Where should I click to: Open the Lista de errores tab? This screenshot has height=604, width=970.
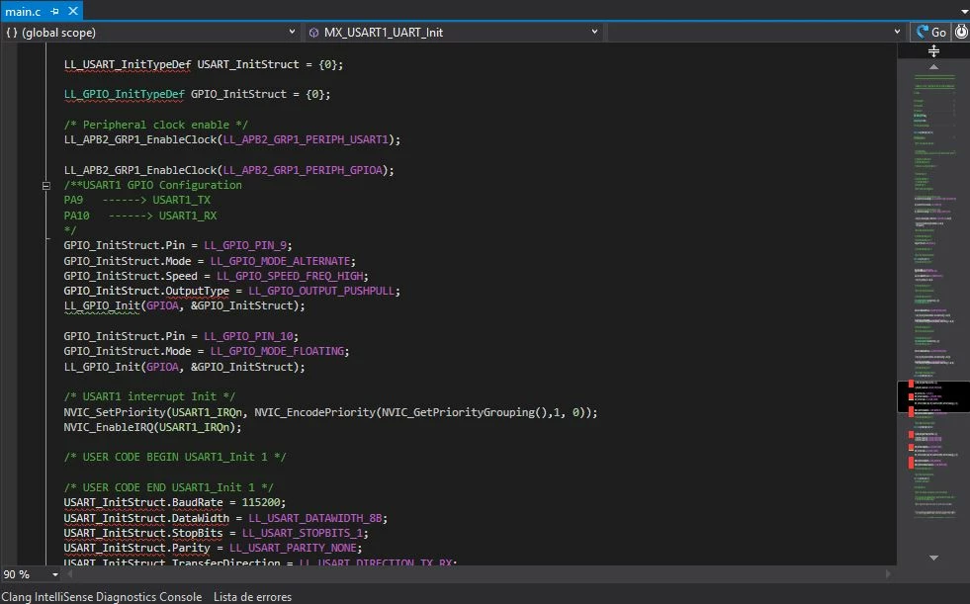coord(252,596)
